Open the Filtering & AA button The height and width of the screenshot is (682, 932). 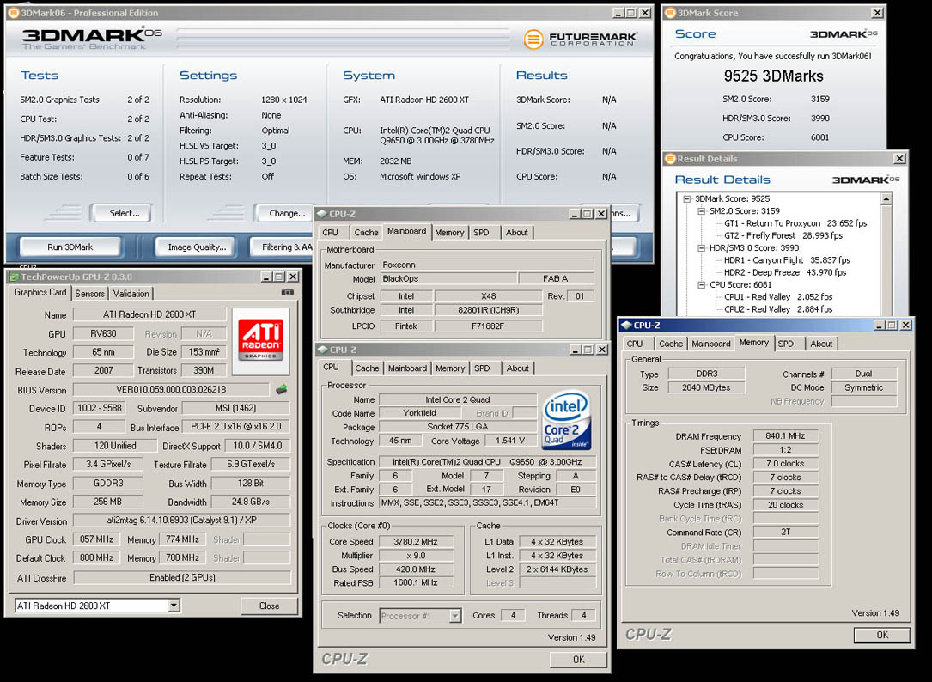(x=282, y=247)
